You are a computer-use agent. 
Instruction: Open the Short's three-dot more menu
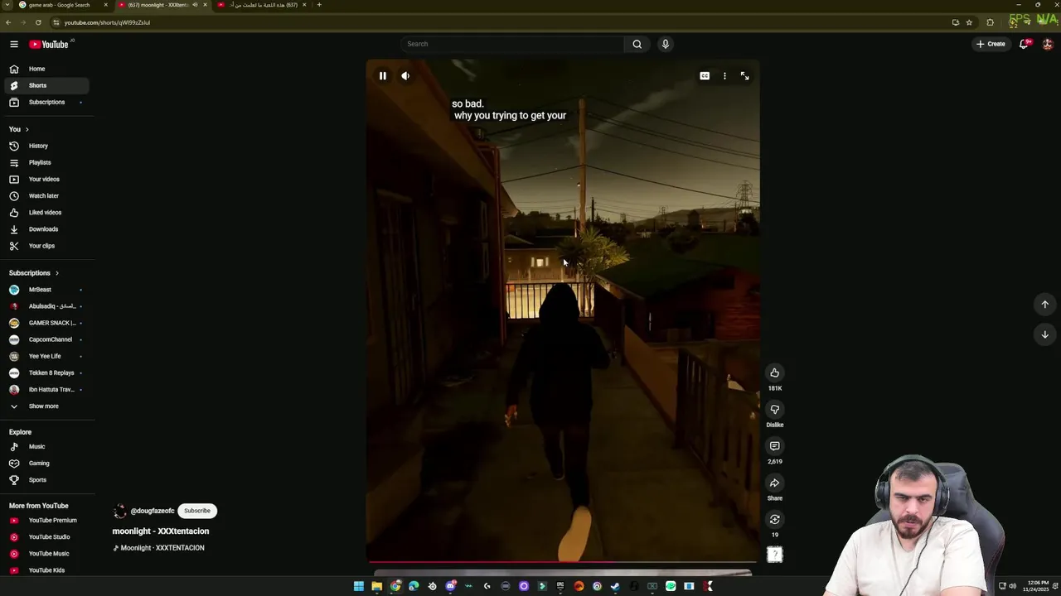(724, 76)
